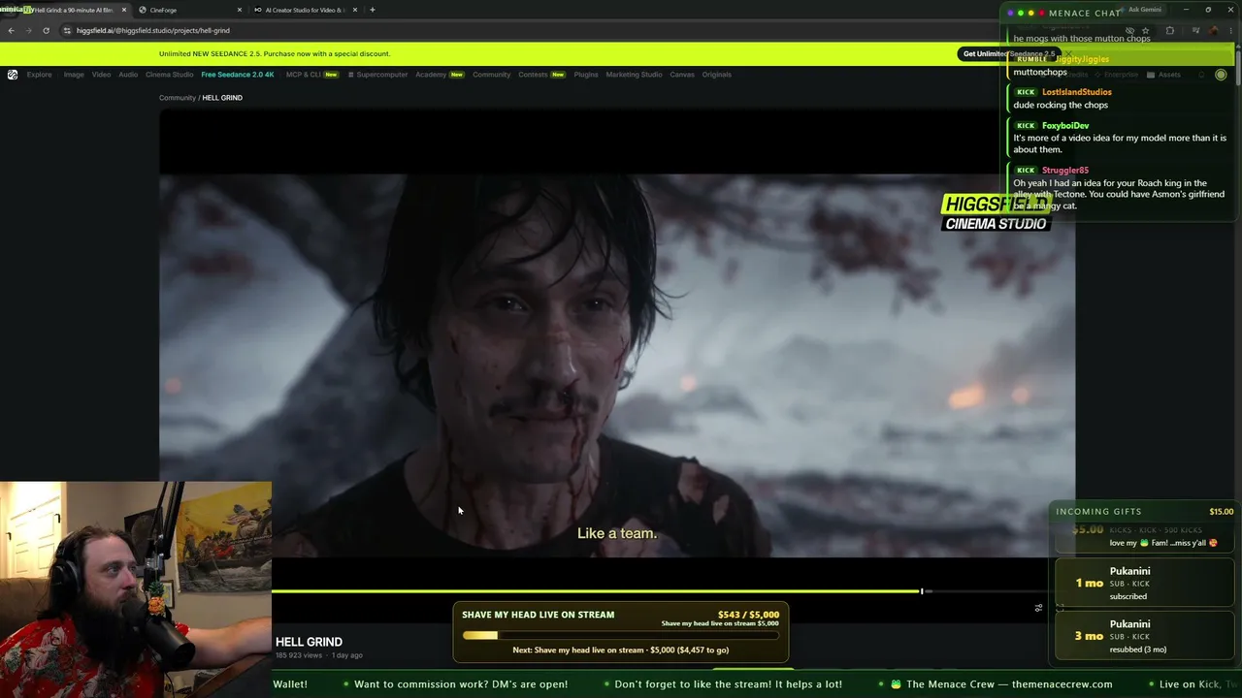The width and height of the screenshot is (1242, 698).
Task: Click the HELL GRIND video title
Action: [x=309, y=642]
